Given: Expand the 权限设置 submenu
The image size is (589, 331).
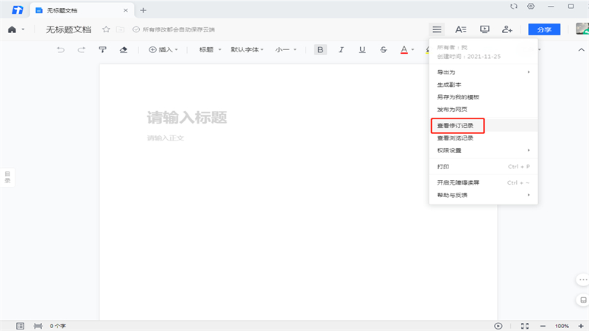Looking at the screenshot, I should (x=484, y=150).
